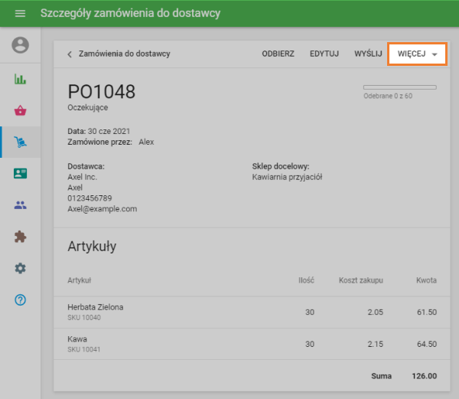Open the integrations puzzle piece icon
The width and height of the screenshot is (459, 399).
pyautogui.click(x=20, y=237)
